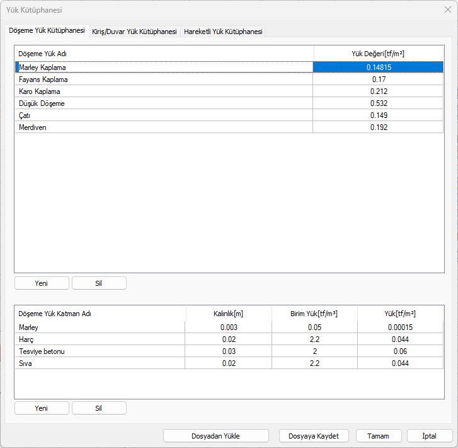Click the Çatı load value 0.149
This screenshot has width=458, height=448.
click(378, 115)
